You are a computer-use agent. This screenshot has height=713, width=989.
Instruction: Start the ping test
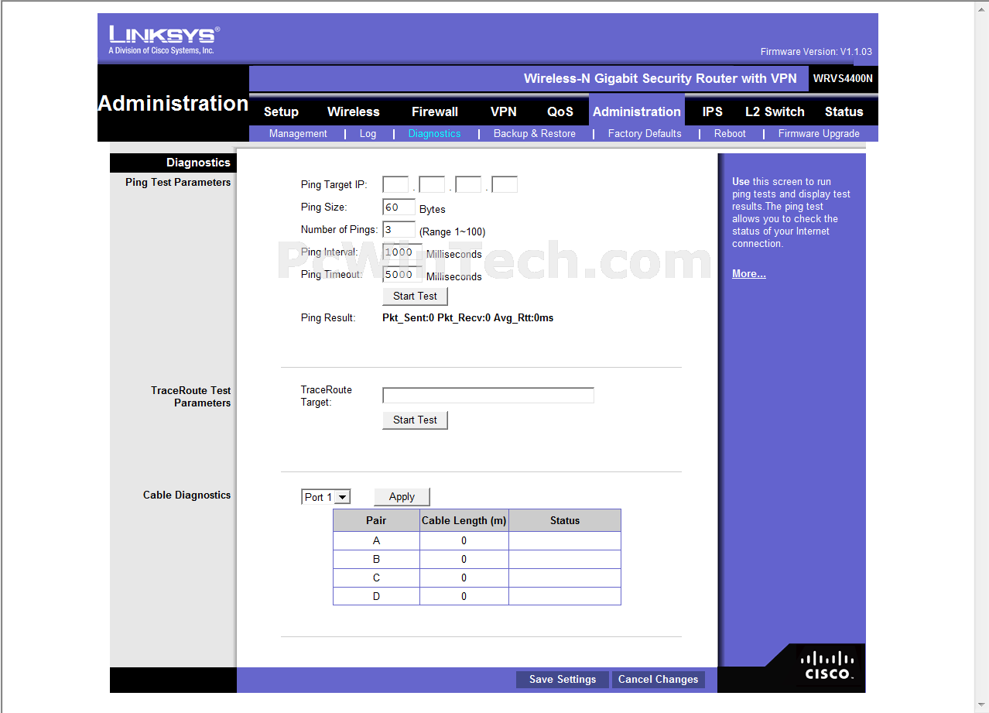click(x=415, y=296)
